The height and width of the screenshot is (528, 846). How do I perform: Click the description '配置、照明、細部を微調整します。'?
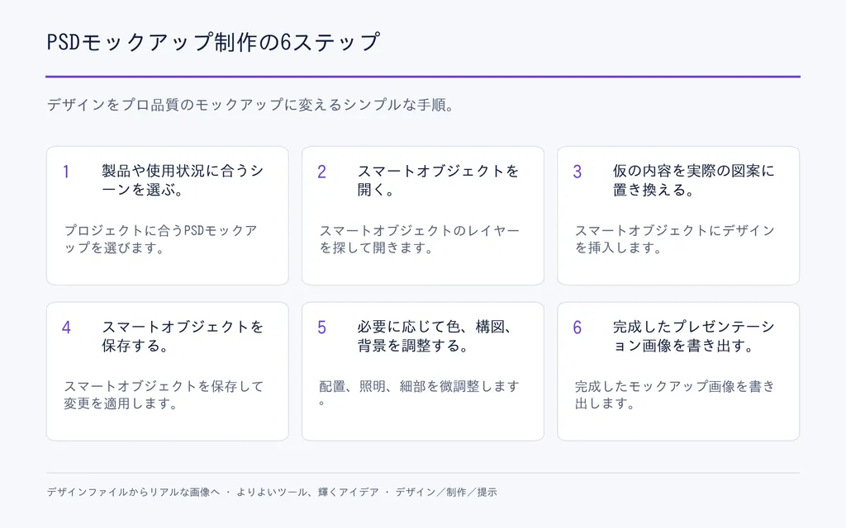pos(419,394)
